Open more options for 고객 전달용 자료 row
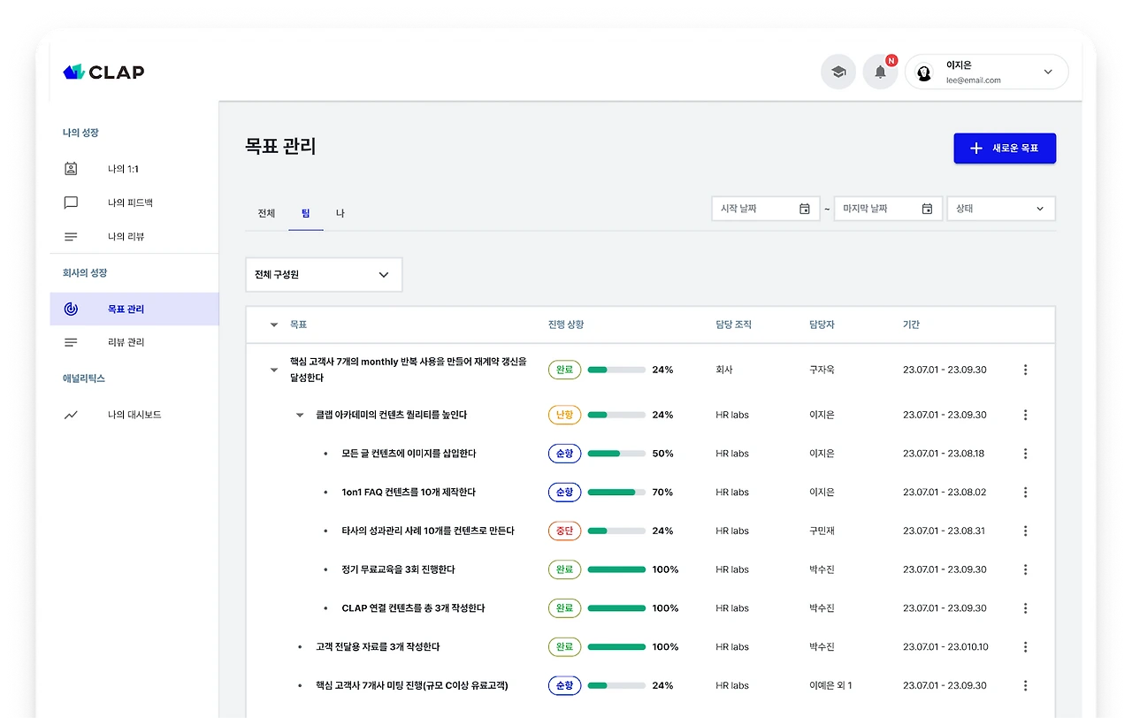 1025,646
